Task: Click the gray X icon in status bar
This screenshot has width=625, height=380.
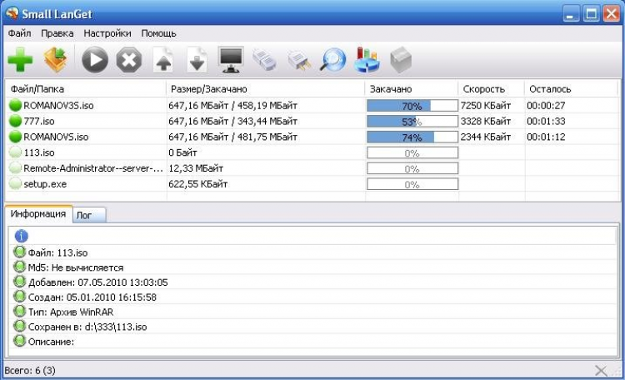Action: coord(601,371)
